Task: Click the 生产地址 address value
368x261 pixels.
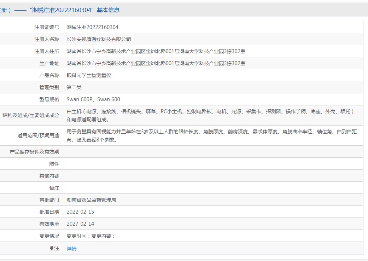Action: pyautogui.click(x=156, y=63)
